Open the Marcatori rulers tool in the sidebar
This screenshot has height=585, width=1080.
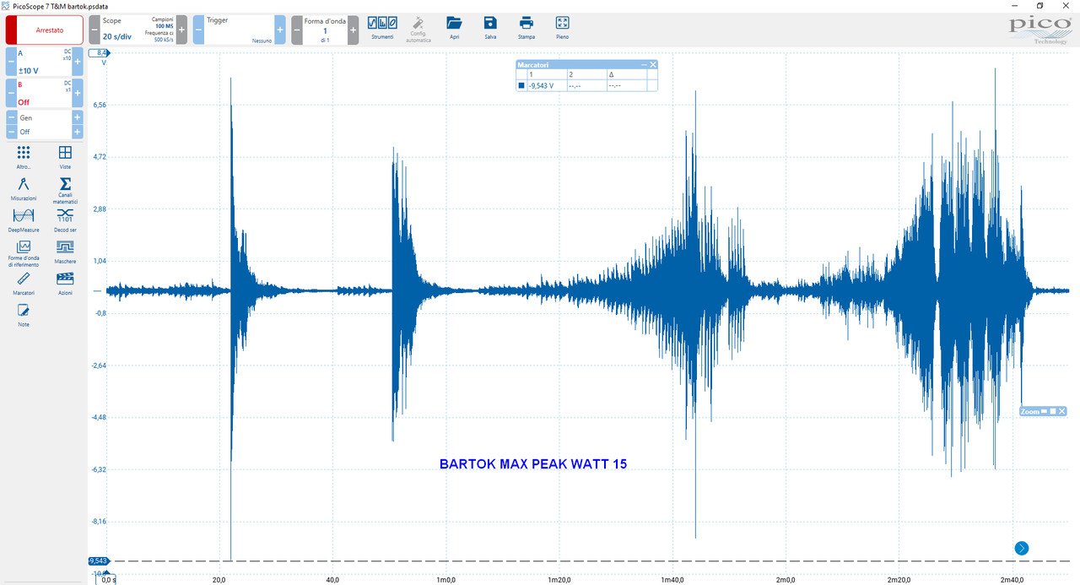coord(24,283)
